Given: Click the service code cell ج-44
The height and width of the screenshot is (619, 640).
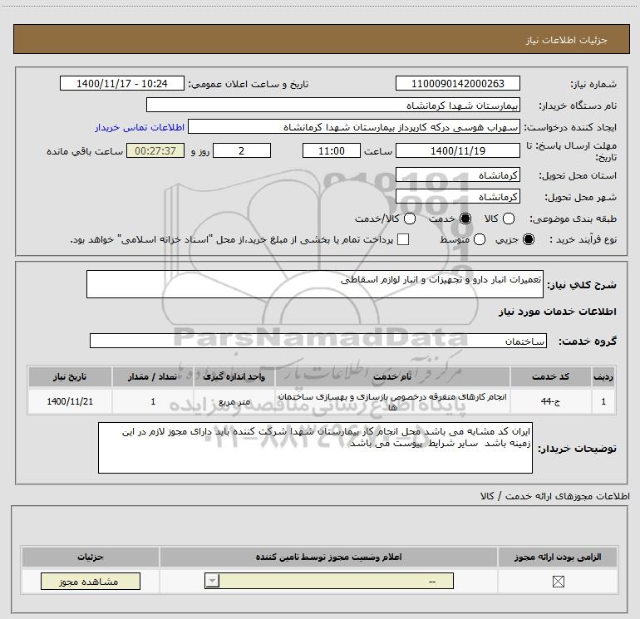Looking at the screenshot, I should point(550,401).
